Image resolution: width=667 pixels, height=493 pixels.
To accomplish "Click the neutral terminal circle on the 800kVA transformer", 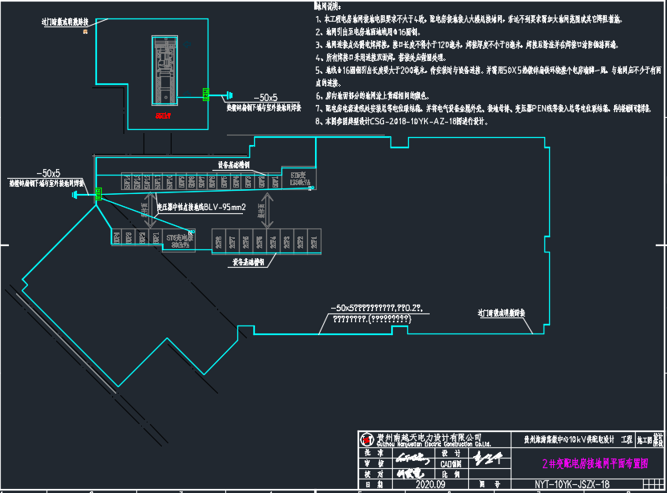I will click(191, 232).
